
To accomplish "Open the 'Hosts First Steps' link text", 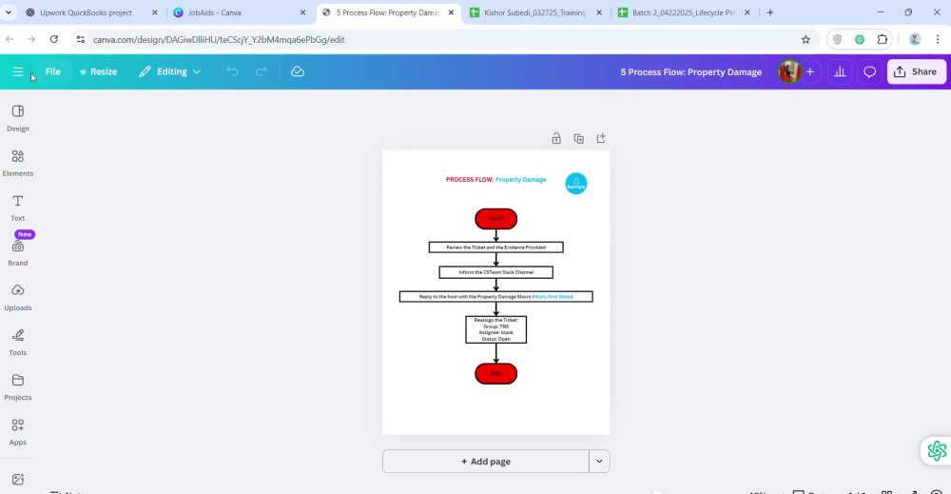I will [553, 297].
